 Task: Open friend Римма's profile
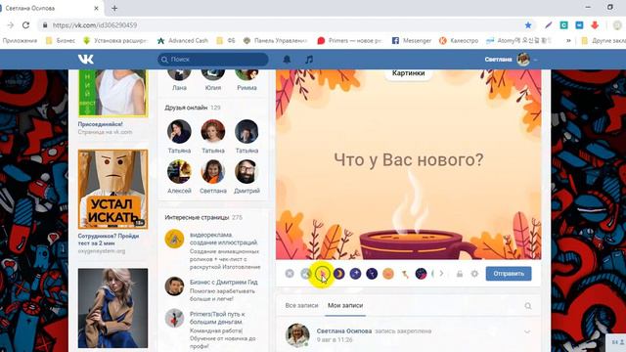click(x=246, y=87)
